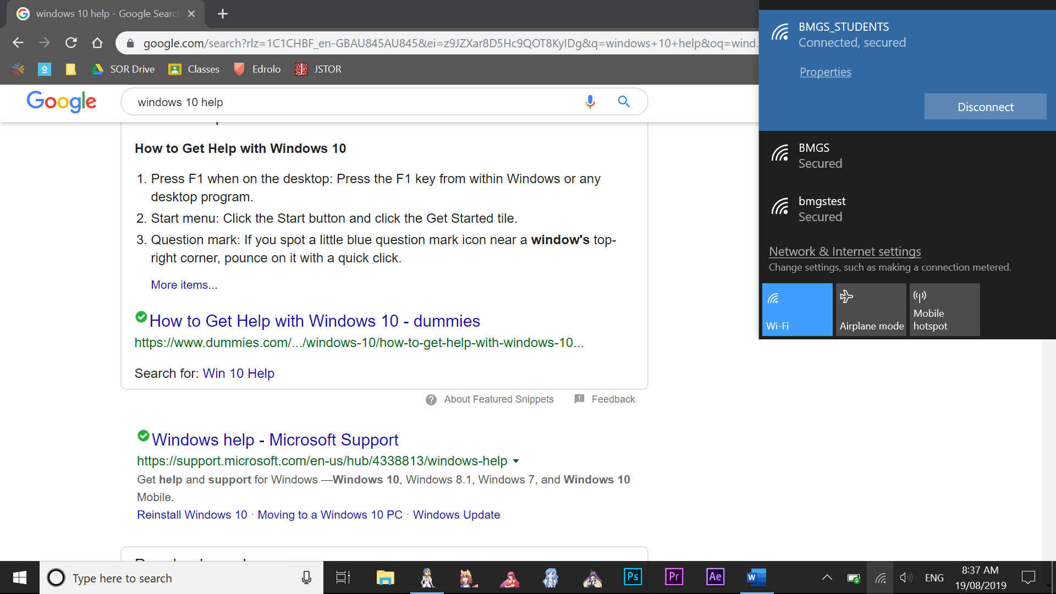Open Properties of BMGS_STUDENTS network
1056x594 pixels.
tap(825, 72)
